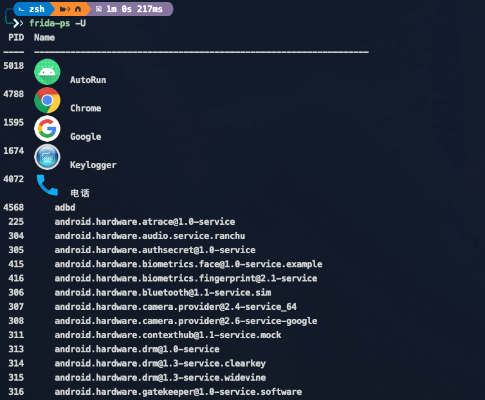This screenshot has width=485, height=400.
Task: Click 'android.hardware.authsecret@1.0-service' row
Action: [x=155, y=250]
